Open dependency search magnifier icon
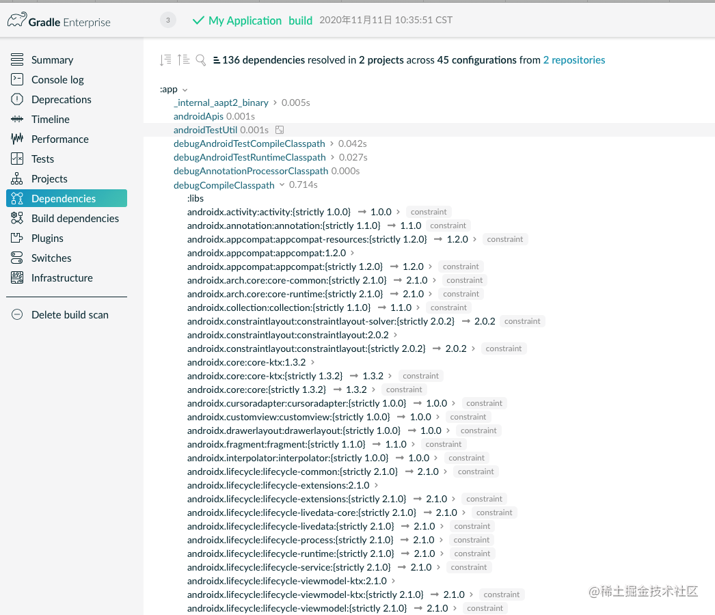Image resolution: width=715 pixels, height=615 pixels. pos(201,59)
